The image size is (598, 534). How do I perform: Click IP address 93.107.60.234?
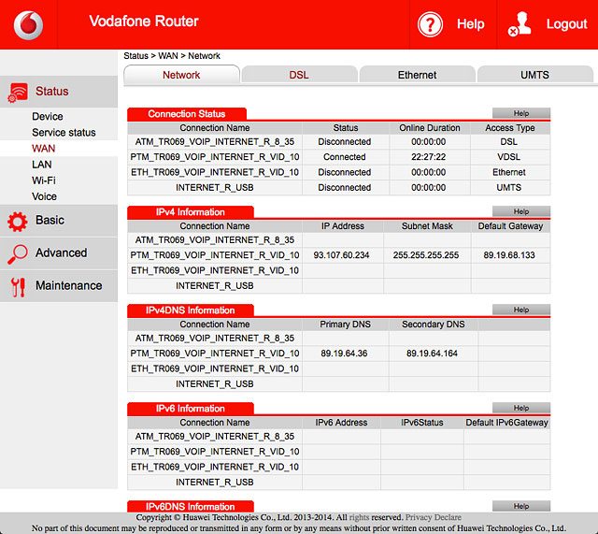tap(341, 255)
